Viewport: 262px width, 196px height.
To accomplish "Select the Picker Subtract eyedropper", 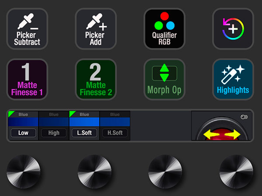I will (x=27, y=29).
